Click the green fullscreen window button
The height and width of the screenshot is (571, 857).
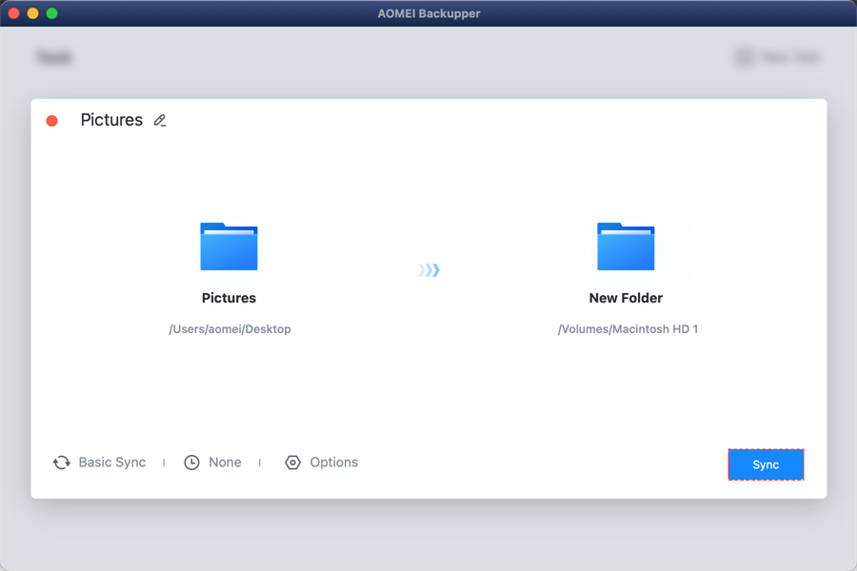pyautogui.click(x=51, y=13)
